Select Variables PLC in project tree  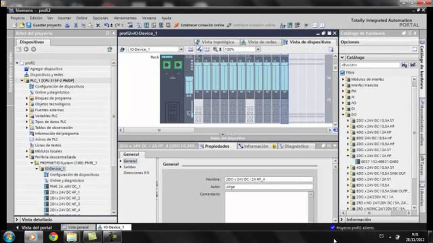[x=46, y=116]
